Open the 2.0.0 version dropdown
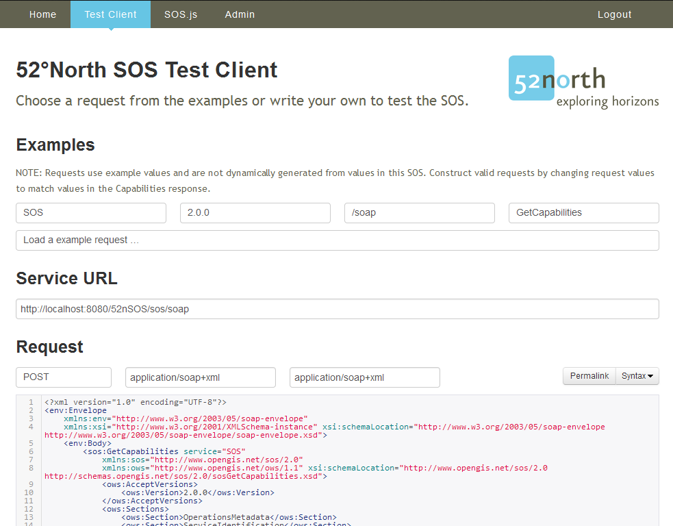673x526 pixels. pos(255,213)
